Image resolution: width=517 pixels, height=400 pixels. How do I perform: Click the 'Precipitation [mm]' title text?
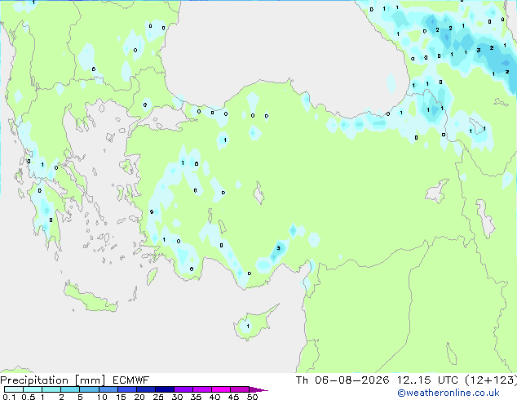pos(53,380)
